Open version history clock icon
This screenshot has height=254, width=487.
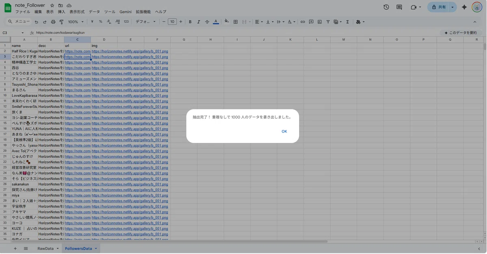point(386,7)
